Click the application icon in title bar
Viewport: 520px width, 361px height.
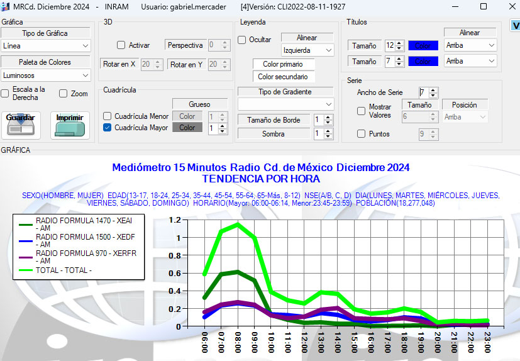coord(5,7)
